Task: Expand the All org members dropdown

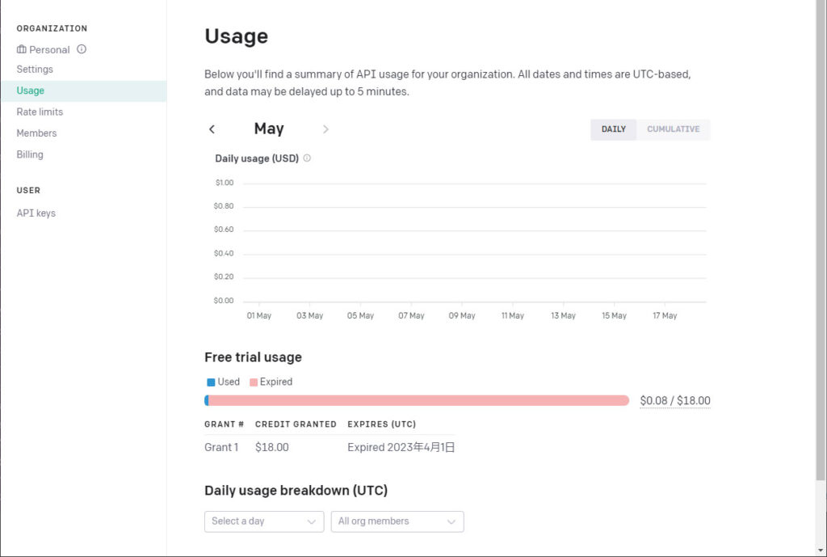Action: (397, 521)
